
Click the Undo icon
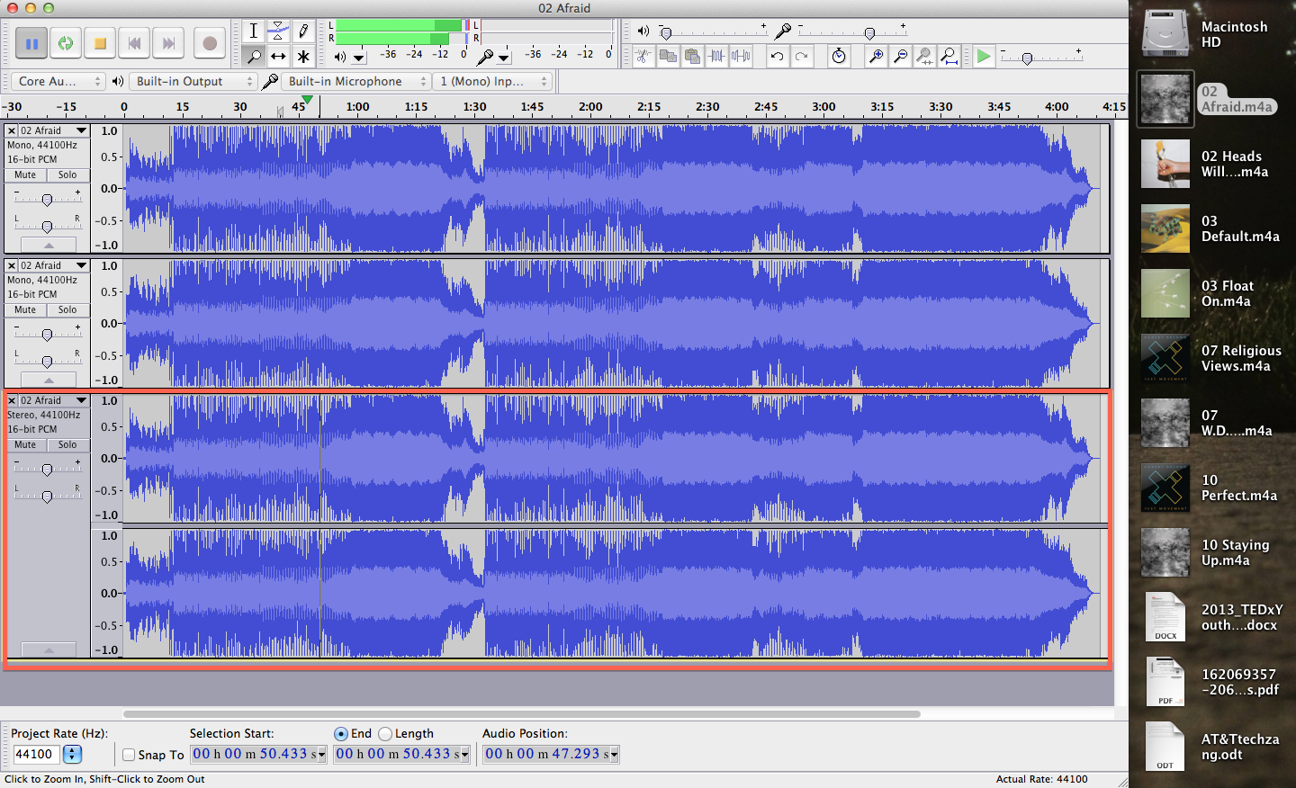tap(778, 56)
